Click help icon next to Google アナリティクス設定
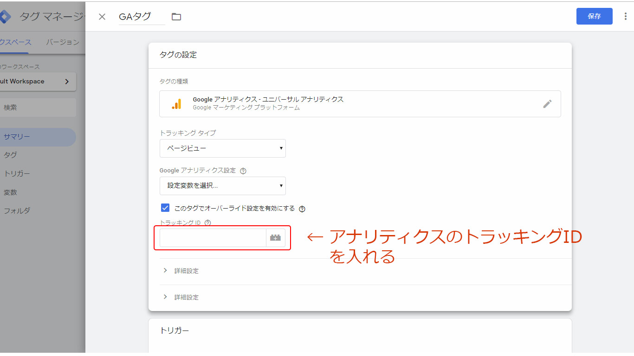Screen dimensions: 634x356 (x=243, y=171)
